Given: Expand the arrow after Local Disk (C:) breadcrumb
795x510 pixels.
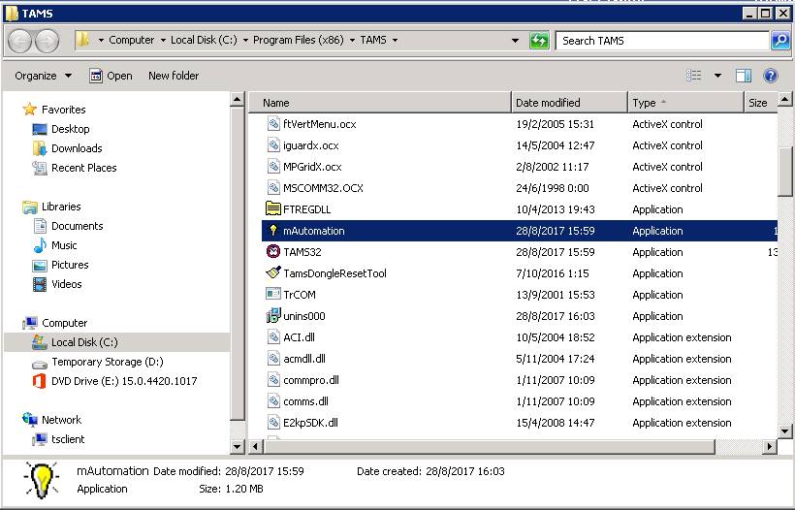Looking at the screenshot, I should click(245, 40).
